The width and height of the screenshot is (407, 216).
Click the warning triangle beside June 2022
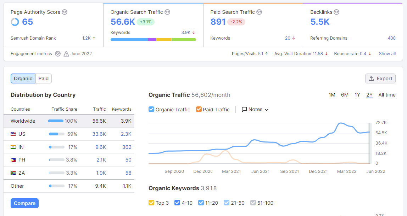(66, 54)
